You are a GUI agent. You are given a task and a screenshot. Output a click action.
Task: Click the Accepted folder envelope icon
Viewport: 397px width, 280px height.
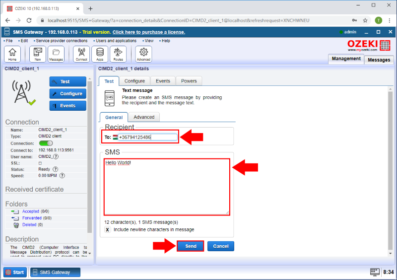pos(15,211)
